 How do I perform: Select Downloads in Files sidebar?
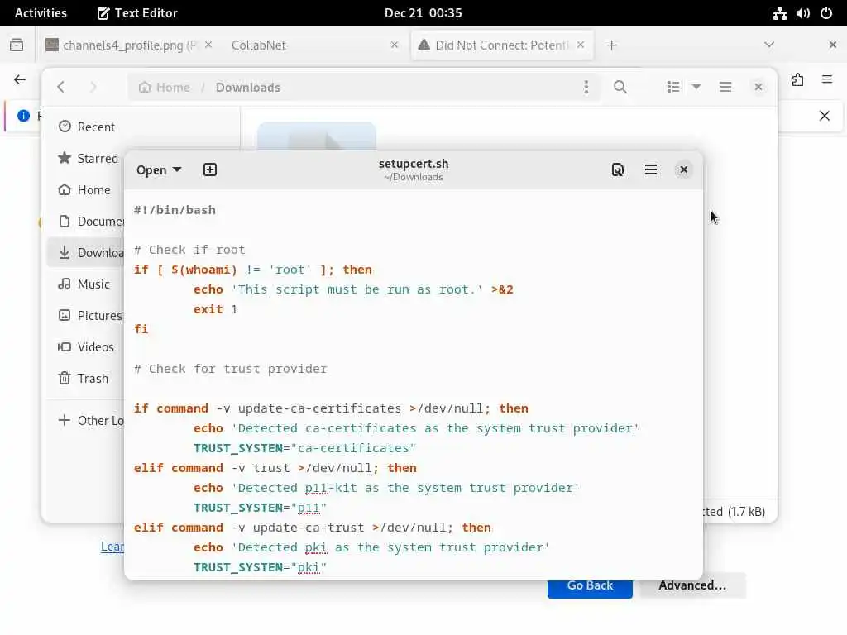[86, 253]
